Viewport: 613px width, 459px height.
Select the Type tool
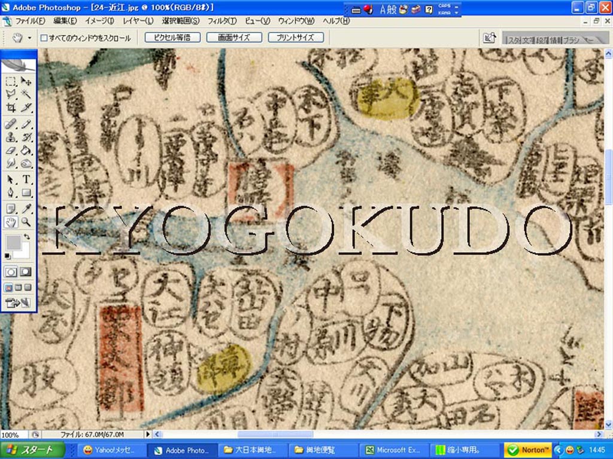pos(26,179)
